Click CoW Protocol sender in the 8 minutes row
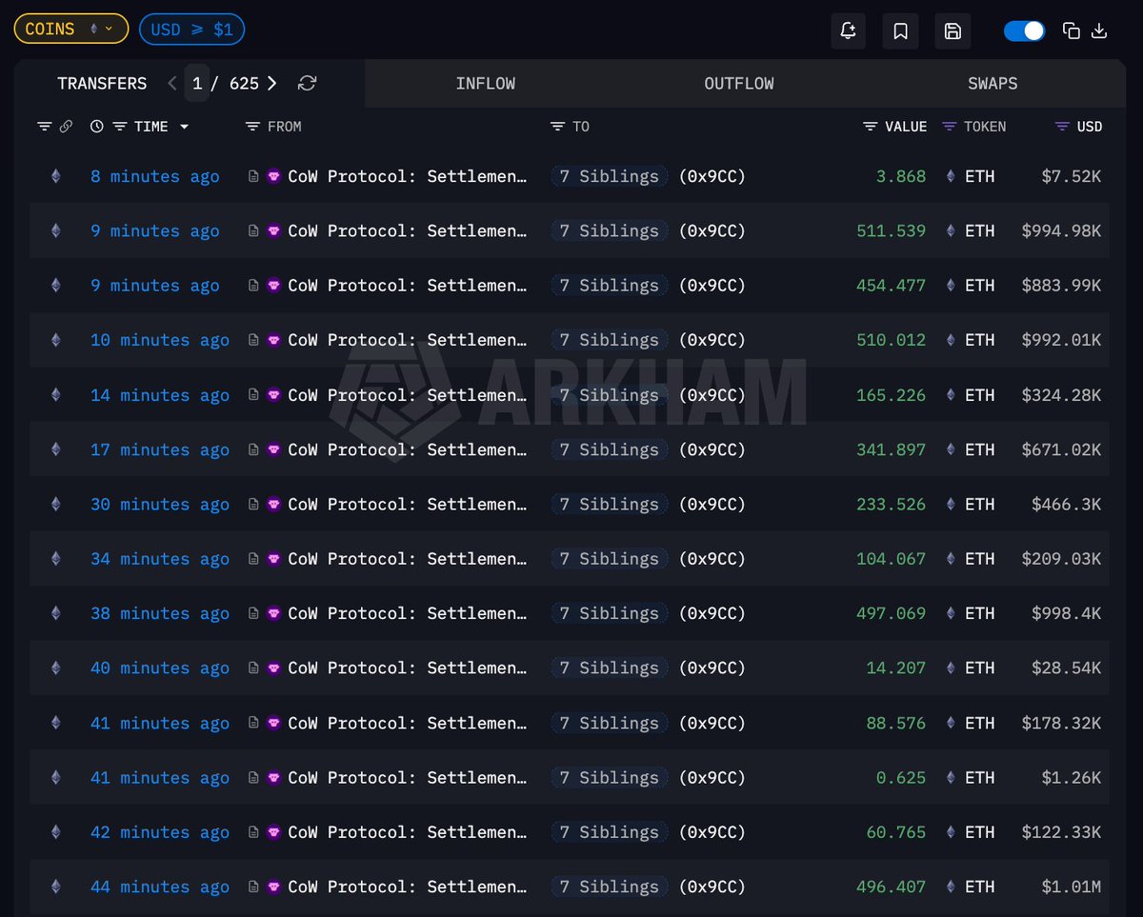Screen dimensions: 1143x917 tap(408, 176)
